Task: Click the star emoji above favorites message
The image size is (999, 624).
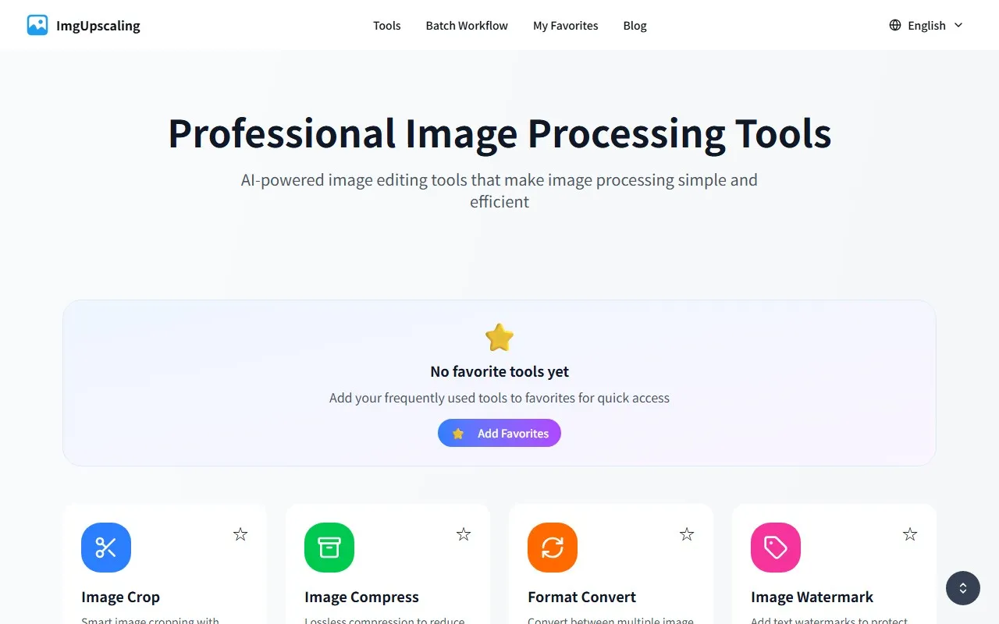Action: [x=499, y=337]
